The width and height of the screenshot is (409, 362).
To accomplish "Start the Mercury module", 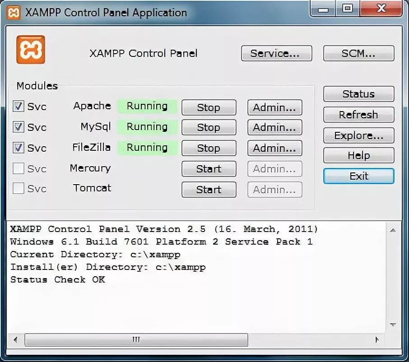I will coord(209,169).
